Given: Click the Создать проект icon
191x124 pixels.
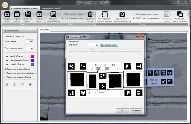Looking at the screenshot, I should click(7, 14).
